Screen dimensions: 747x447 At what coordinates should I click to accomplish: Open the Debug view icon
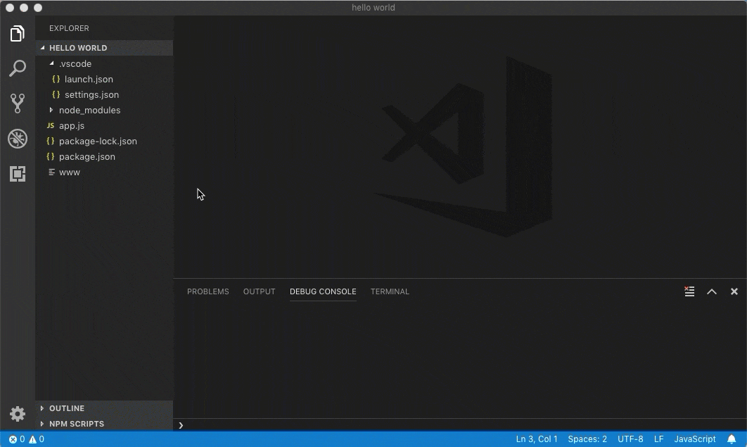coord(17,139)
